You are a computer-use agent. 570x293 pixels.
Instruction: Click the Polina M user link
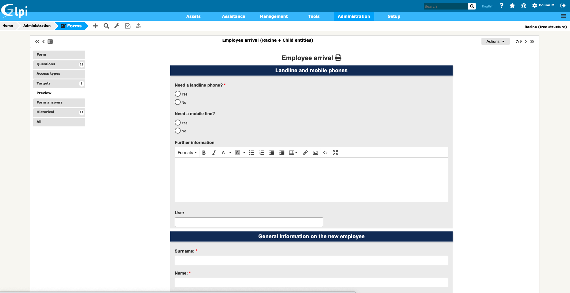(x=547, y=5)
